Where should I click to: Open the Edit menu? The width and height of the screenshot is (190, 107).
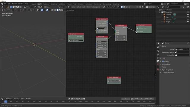[9, 4]
